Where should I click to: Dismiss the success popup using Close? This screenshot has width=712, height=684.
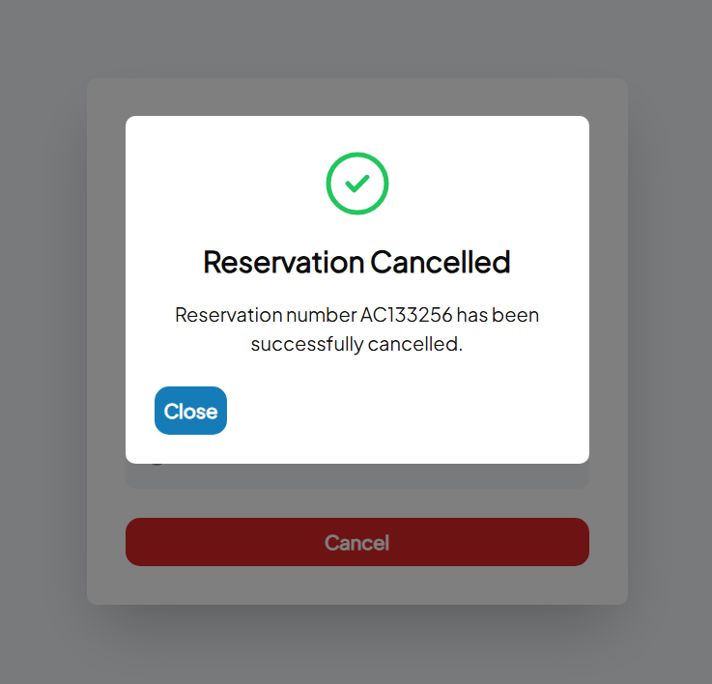click(190, 411)
